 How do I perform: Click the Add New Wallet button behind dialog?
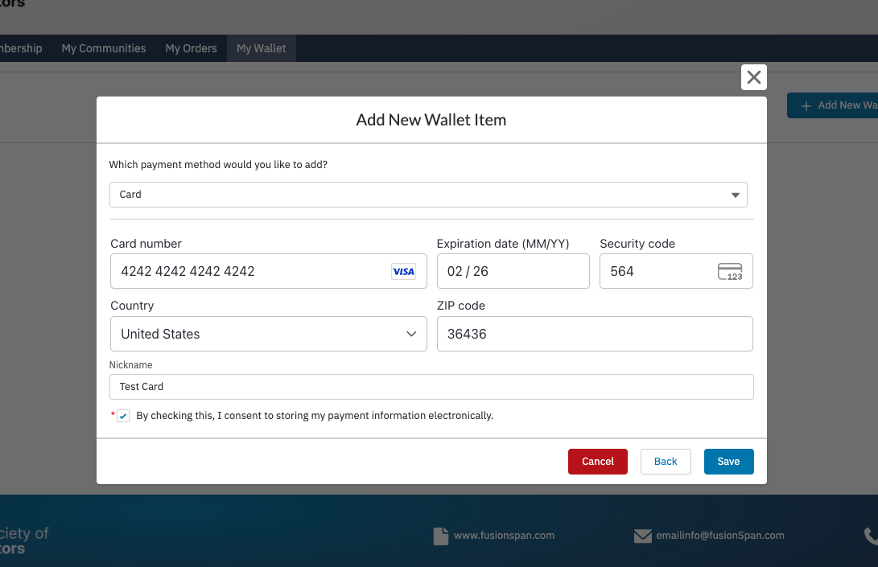pyautogui.click(x=832, y=105)
